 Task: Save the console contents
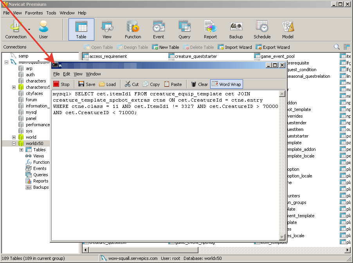87,84
